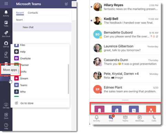Screen dimensions: 166x134
Task: Tap Chat in the mobile bottom bar
Action: coord(111,118)
